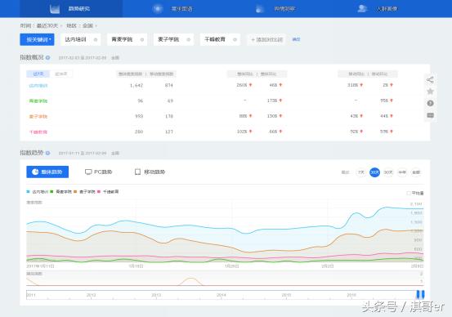The width and height of the screenshot is (452, 317).
Task: Click the 千锋教育 row link in table
Action: click(38, 132)
